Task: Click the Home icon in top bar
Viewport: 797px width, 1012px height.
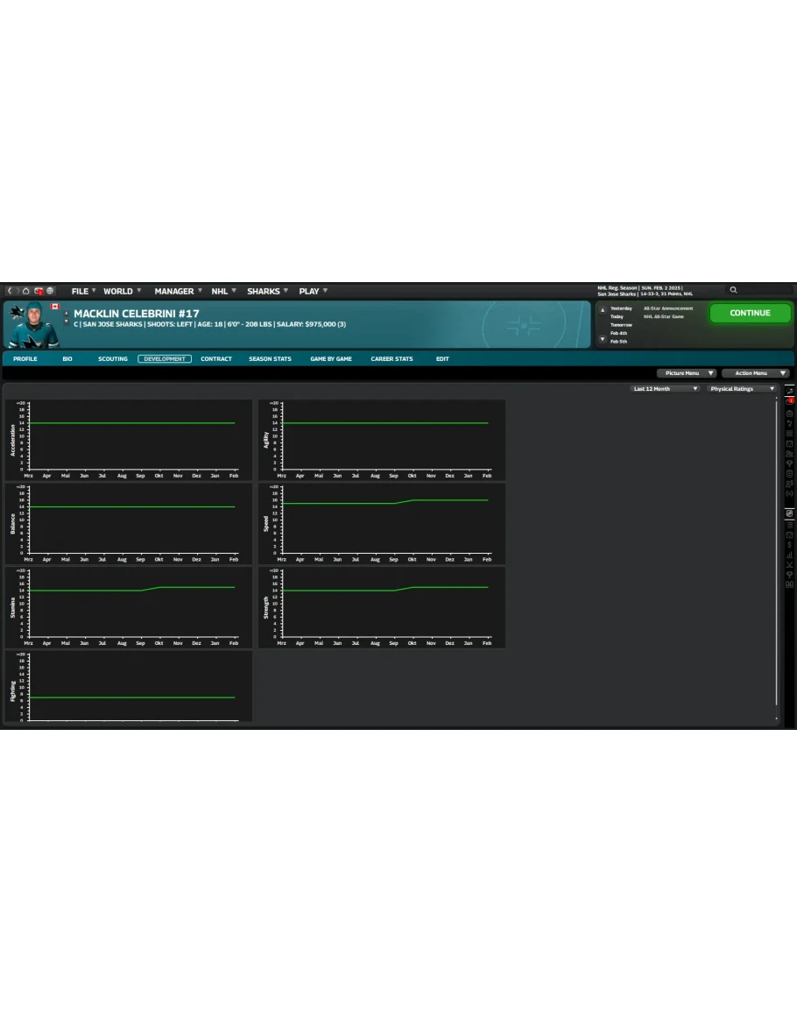Action: tap(26, 291)
